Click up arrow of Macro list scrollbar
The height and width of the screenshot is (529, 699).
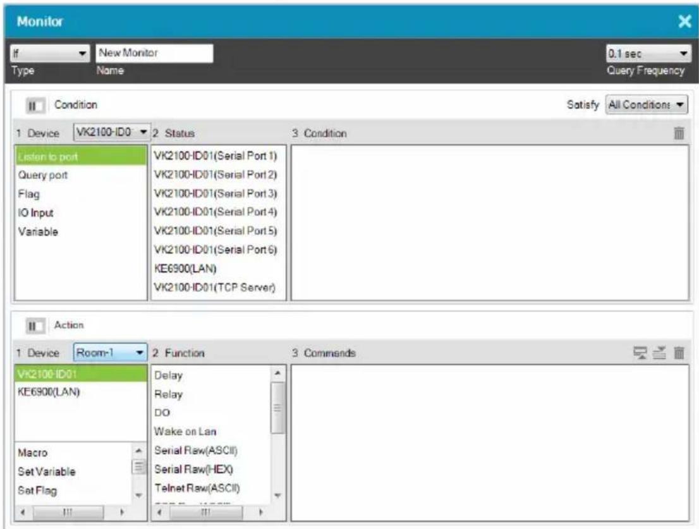[138, 451]
